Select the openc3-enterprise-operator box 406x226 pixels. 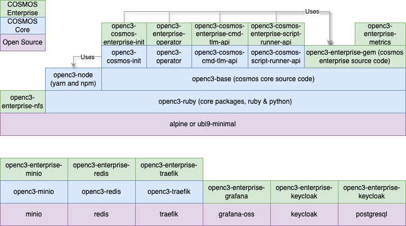[x=169, y=34]
